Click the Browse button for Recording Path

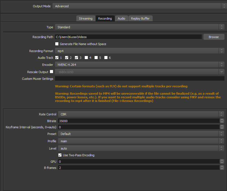[x=214, y=37]
